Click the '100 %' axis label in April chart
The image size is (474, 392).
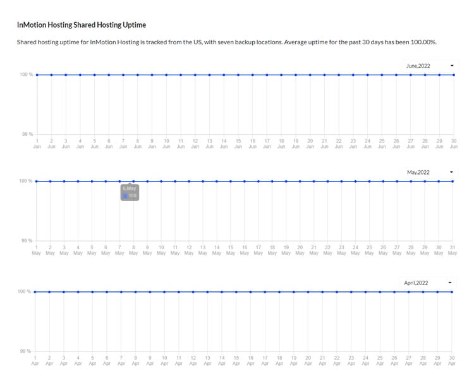coord(24,291)
